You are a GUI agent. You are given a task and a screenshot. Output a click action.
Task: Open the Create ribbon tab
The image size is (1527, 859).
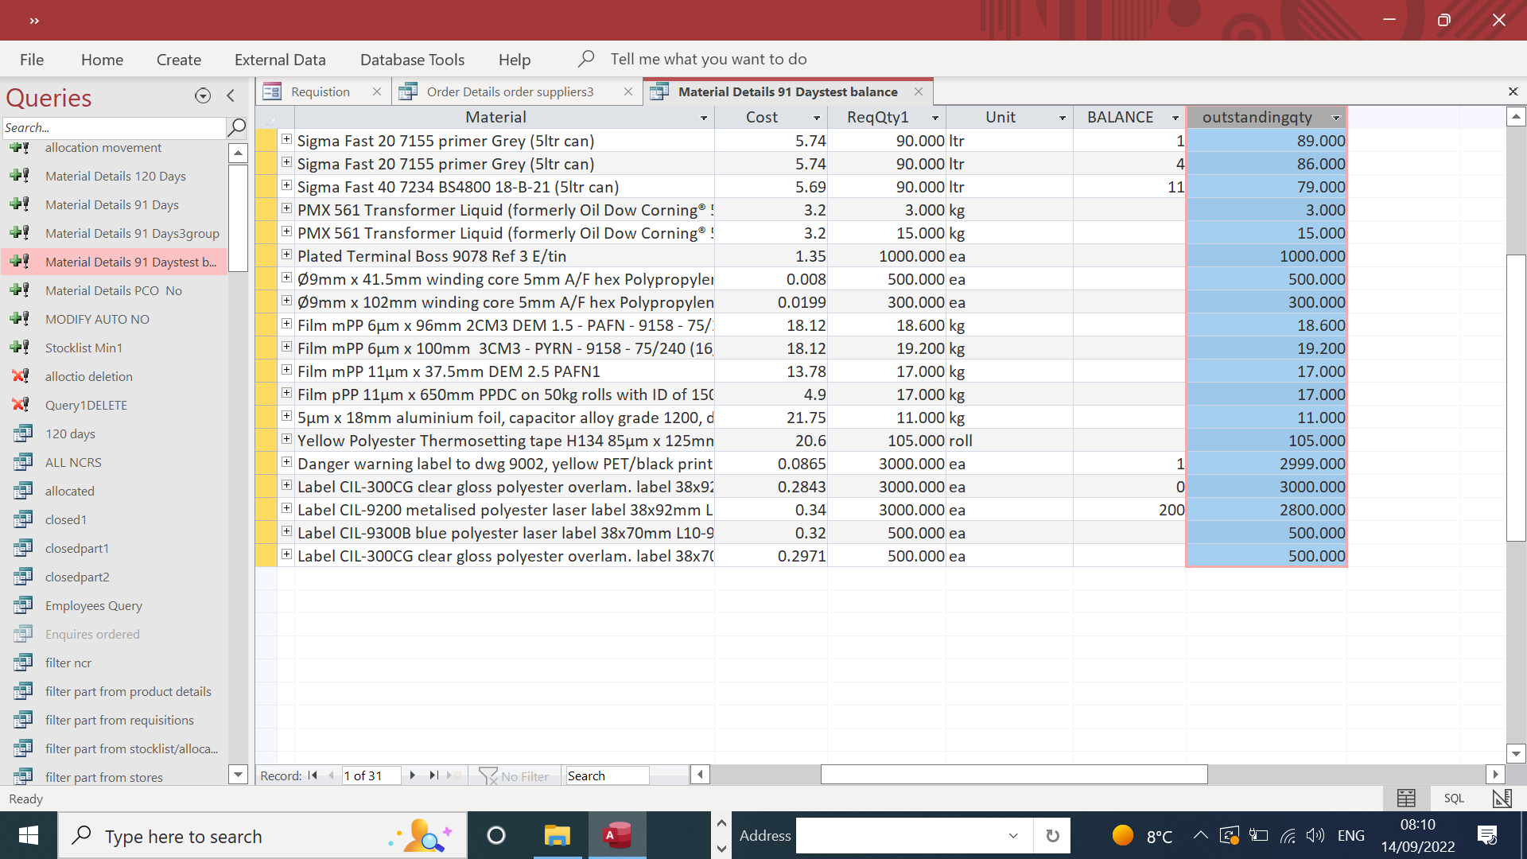click(x=179, y=60)
